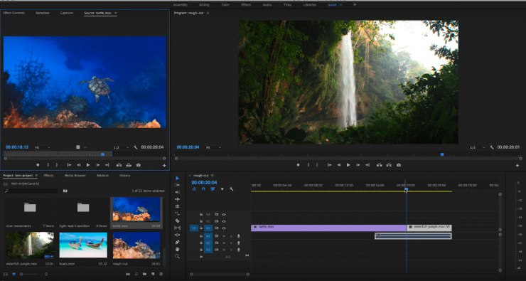
Task: Play the Source monitor clip
Action: coord(88,165)
